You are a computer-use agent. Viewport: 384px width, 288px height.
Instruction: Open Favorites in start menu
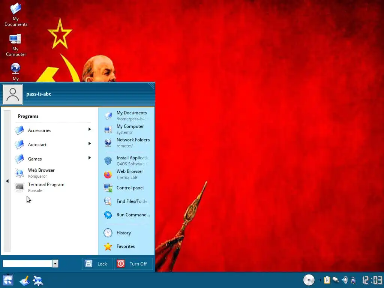[127, 246]
